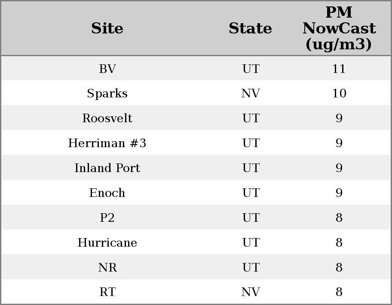Select the Inland Port site cell
Image resolution: width=392 pixels, height=305 pixels.
pos(107,168)
